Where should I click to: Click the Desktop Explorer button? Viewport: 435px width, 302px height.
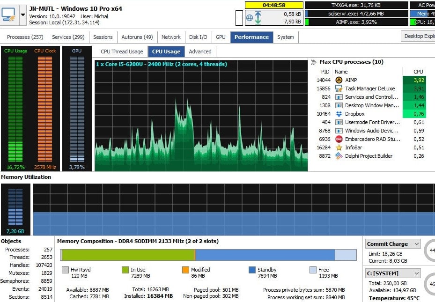point(418,37)
